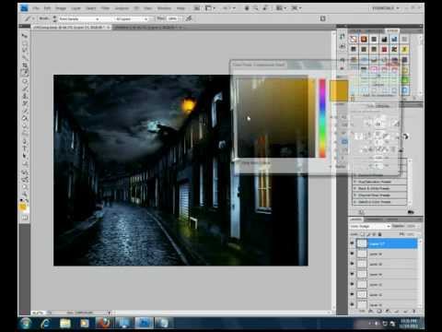Viewport: 442px width, 332px height.
Task: Open the Arrange Documents dropdown
Action: click(x=281, y=8)
